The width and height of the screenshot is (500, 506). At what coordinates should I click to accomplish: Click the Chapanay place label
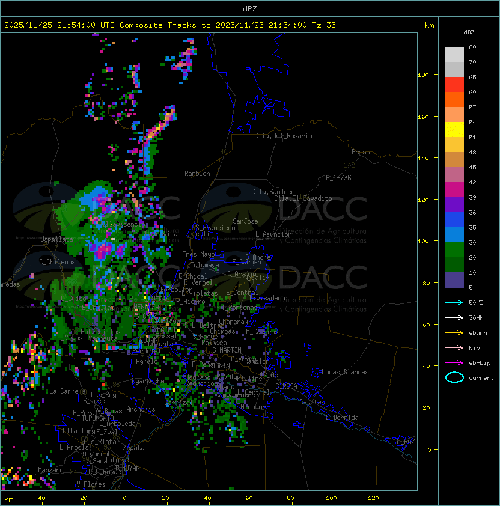[233, 322]
